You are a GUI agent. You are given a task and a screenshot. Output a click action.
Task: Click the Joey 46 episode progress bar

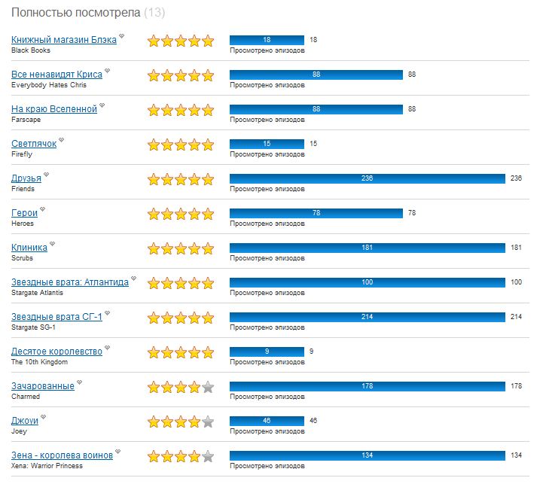267,421
